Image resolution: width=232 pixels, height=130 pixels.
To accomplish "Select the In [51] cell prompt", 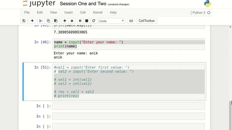I will tap(42, 68).
